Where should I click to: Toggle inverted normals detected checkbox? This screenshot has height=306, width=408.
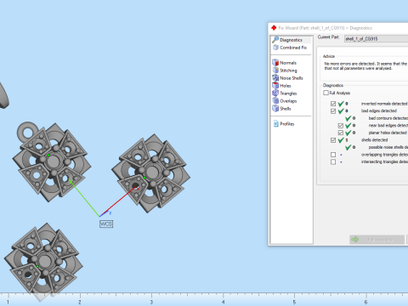333,104
